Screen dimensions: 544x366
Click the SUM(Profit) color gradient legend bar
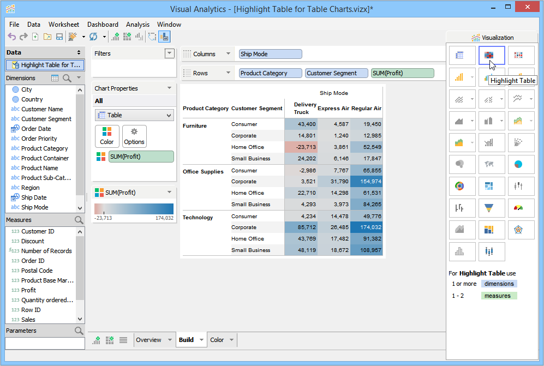click(x=134, y=209)
